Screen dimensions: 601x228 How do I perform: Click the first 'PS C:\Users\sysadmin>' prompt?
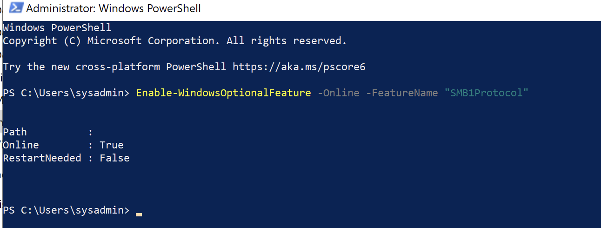(x=66, y=93)
